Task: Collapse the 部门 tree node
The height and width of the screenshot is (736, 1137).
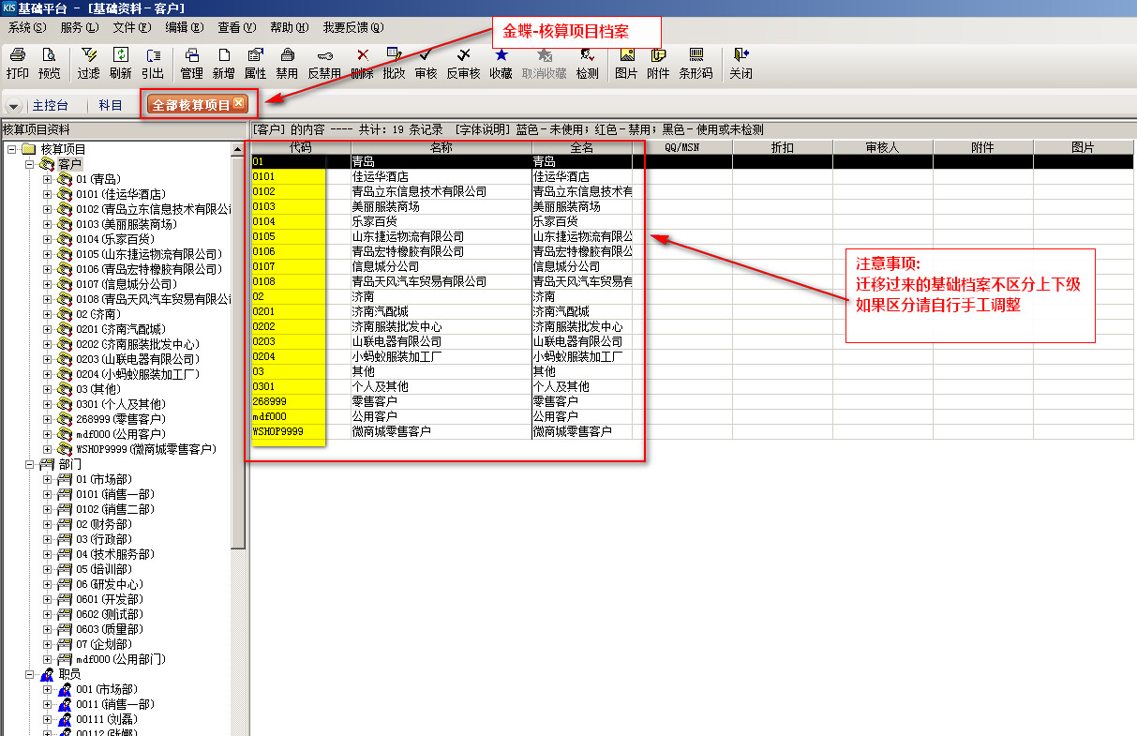Action: (x=29, y=464)
